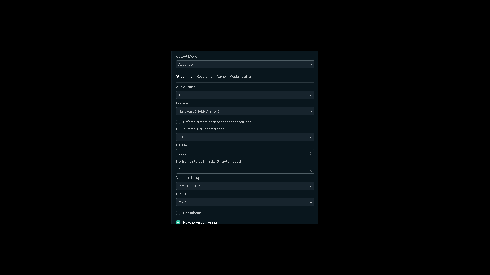Open the Replay Buffer tab
The image size is (490, 275).
tap(240, 76)
